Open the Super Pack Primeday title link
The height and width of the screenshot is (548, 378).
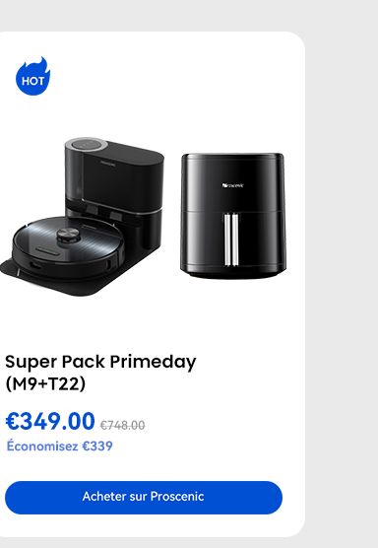tap(100, 362)
